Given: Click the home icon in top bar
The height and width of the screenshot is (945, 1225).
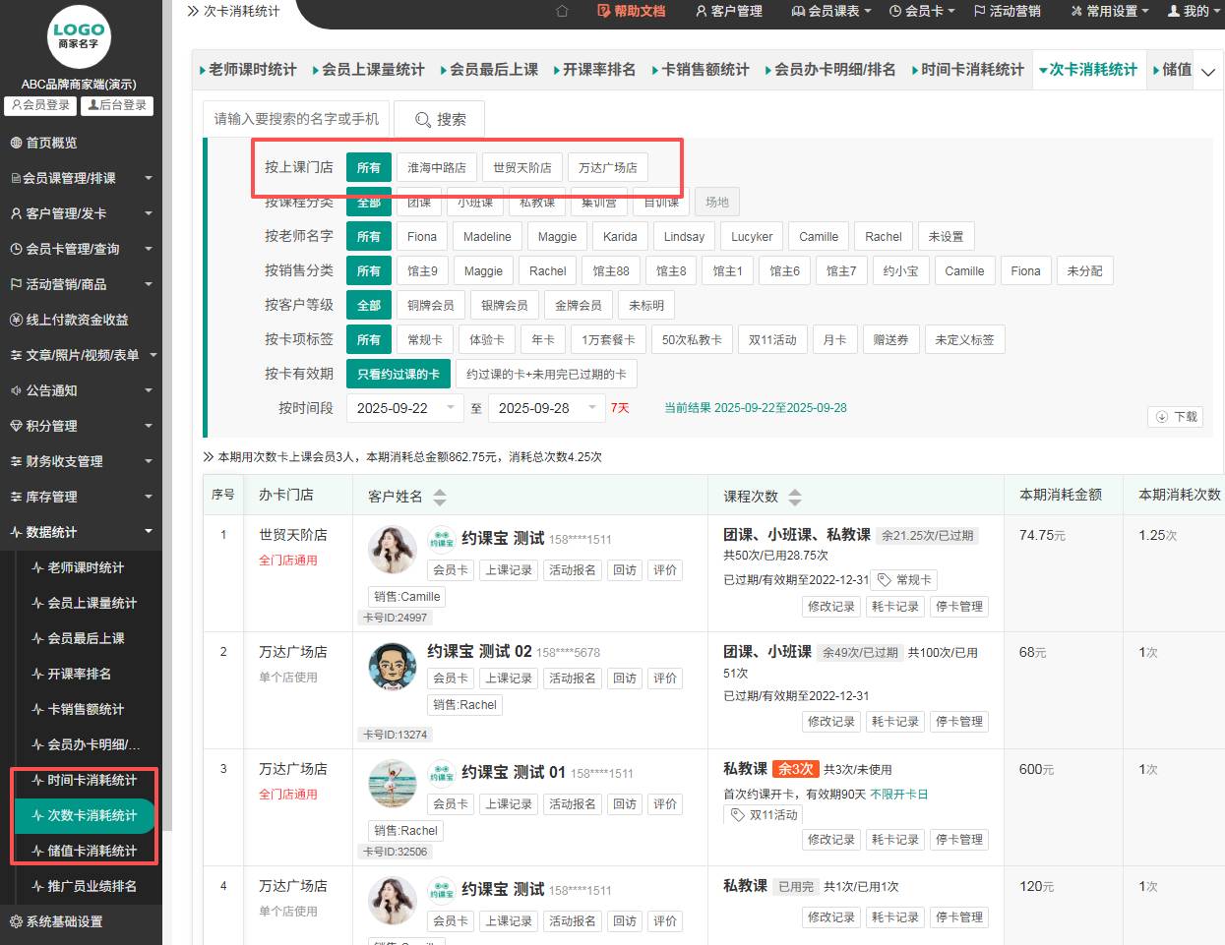Looking at the screenshot, I should click(562, 11).
